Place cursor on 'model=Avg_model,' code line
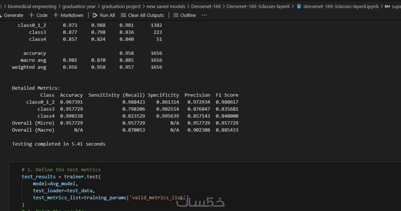The width and height of the screenshot is (401, 211). click(56, 184)
